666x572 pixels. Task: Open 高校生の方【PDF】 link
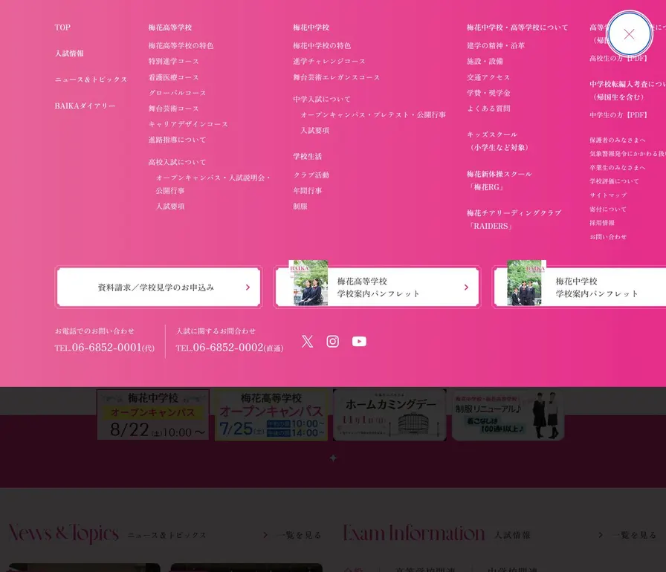tap(618, 58)
